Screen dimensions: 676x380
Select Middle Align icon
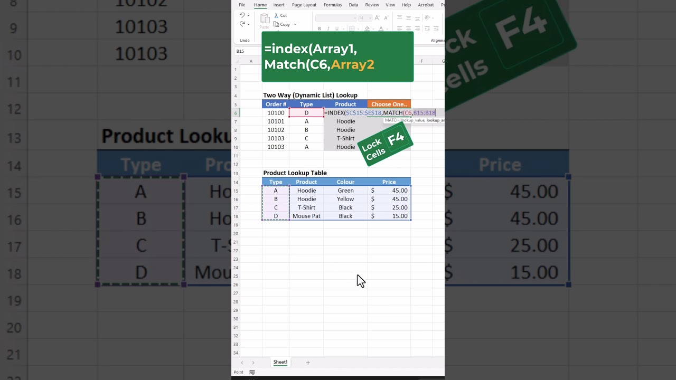[x=408, y=17]
